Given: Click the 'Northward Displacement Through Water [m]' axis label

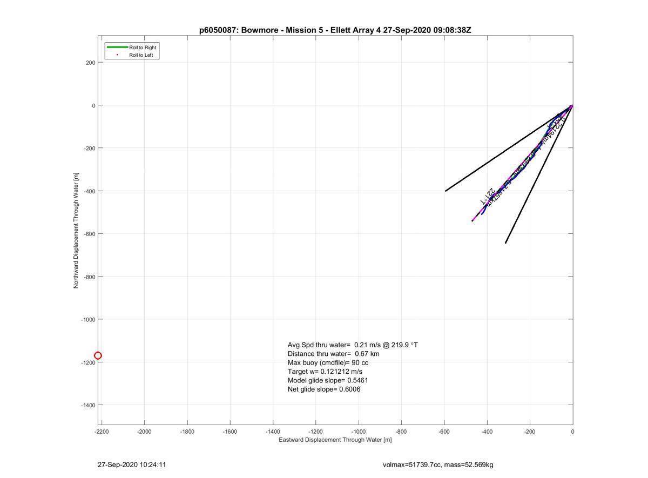Looking at the screenshot, I should (x=76, y=230).
